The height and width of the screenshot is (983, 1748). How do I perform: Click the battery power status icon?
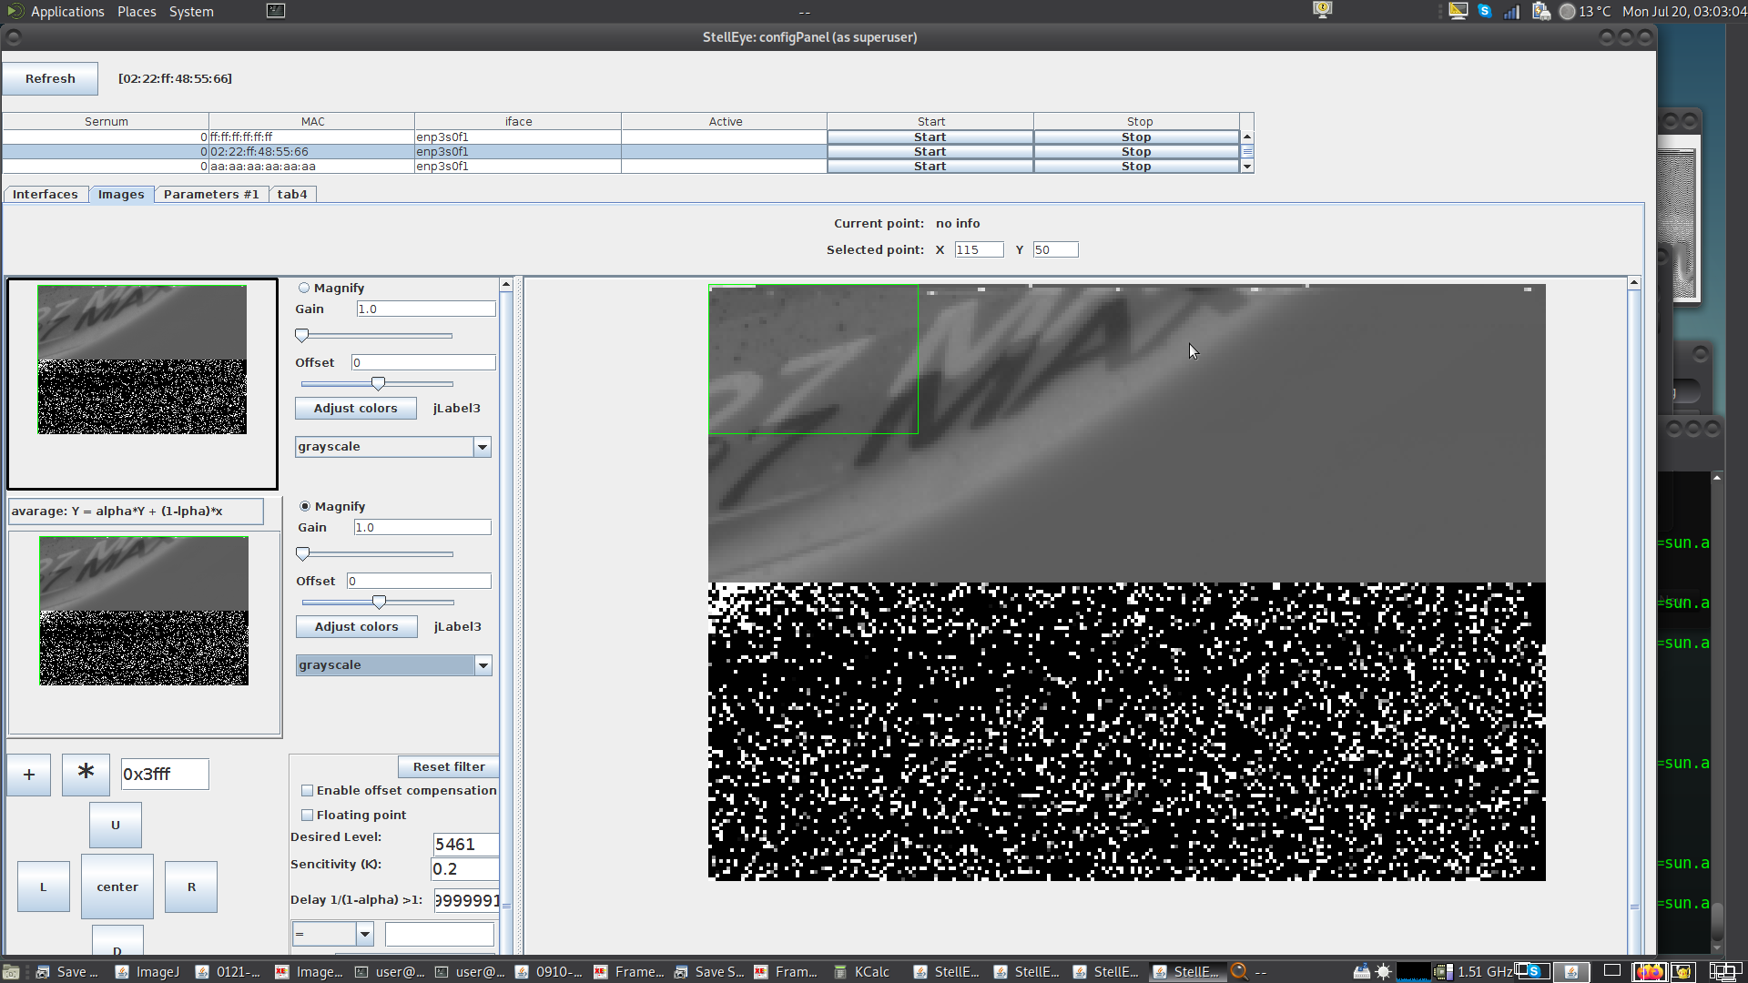point(1540,11)
